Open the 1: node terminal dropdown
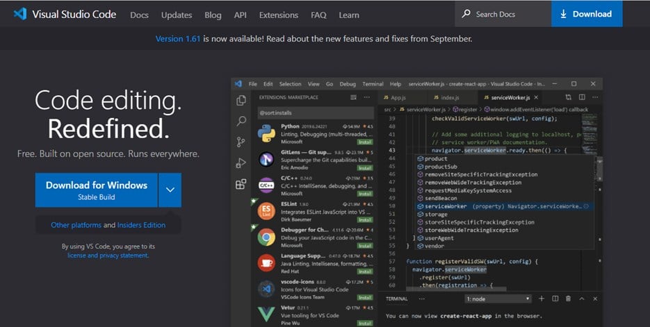The image size is (650, 327). click(498, 299)
